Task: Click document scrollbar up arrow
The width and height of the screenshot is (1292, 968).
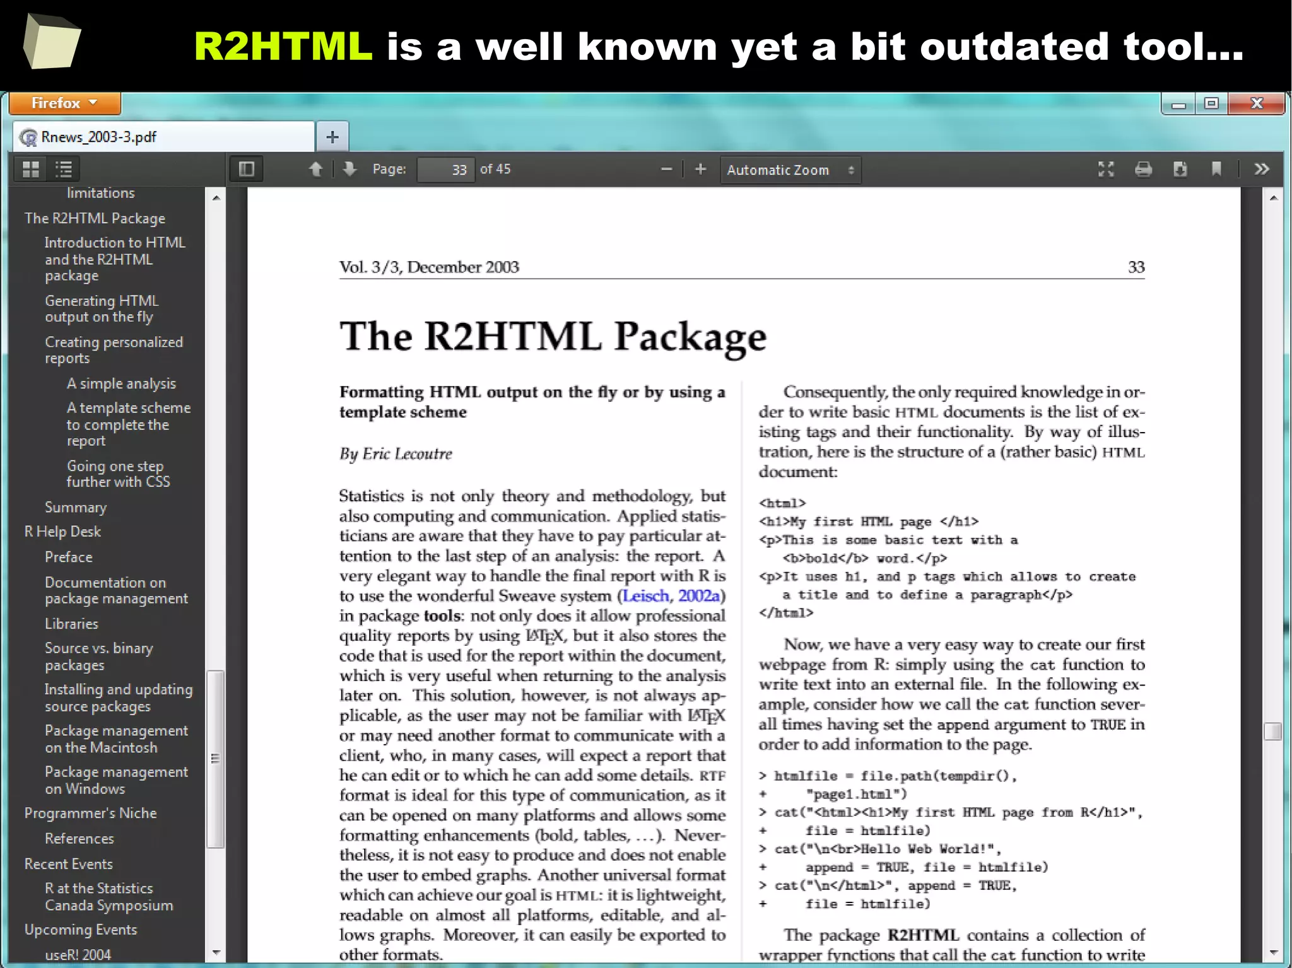Action: tap(1273, 197)
